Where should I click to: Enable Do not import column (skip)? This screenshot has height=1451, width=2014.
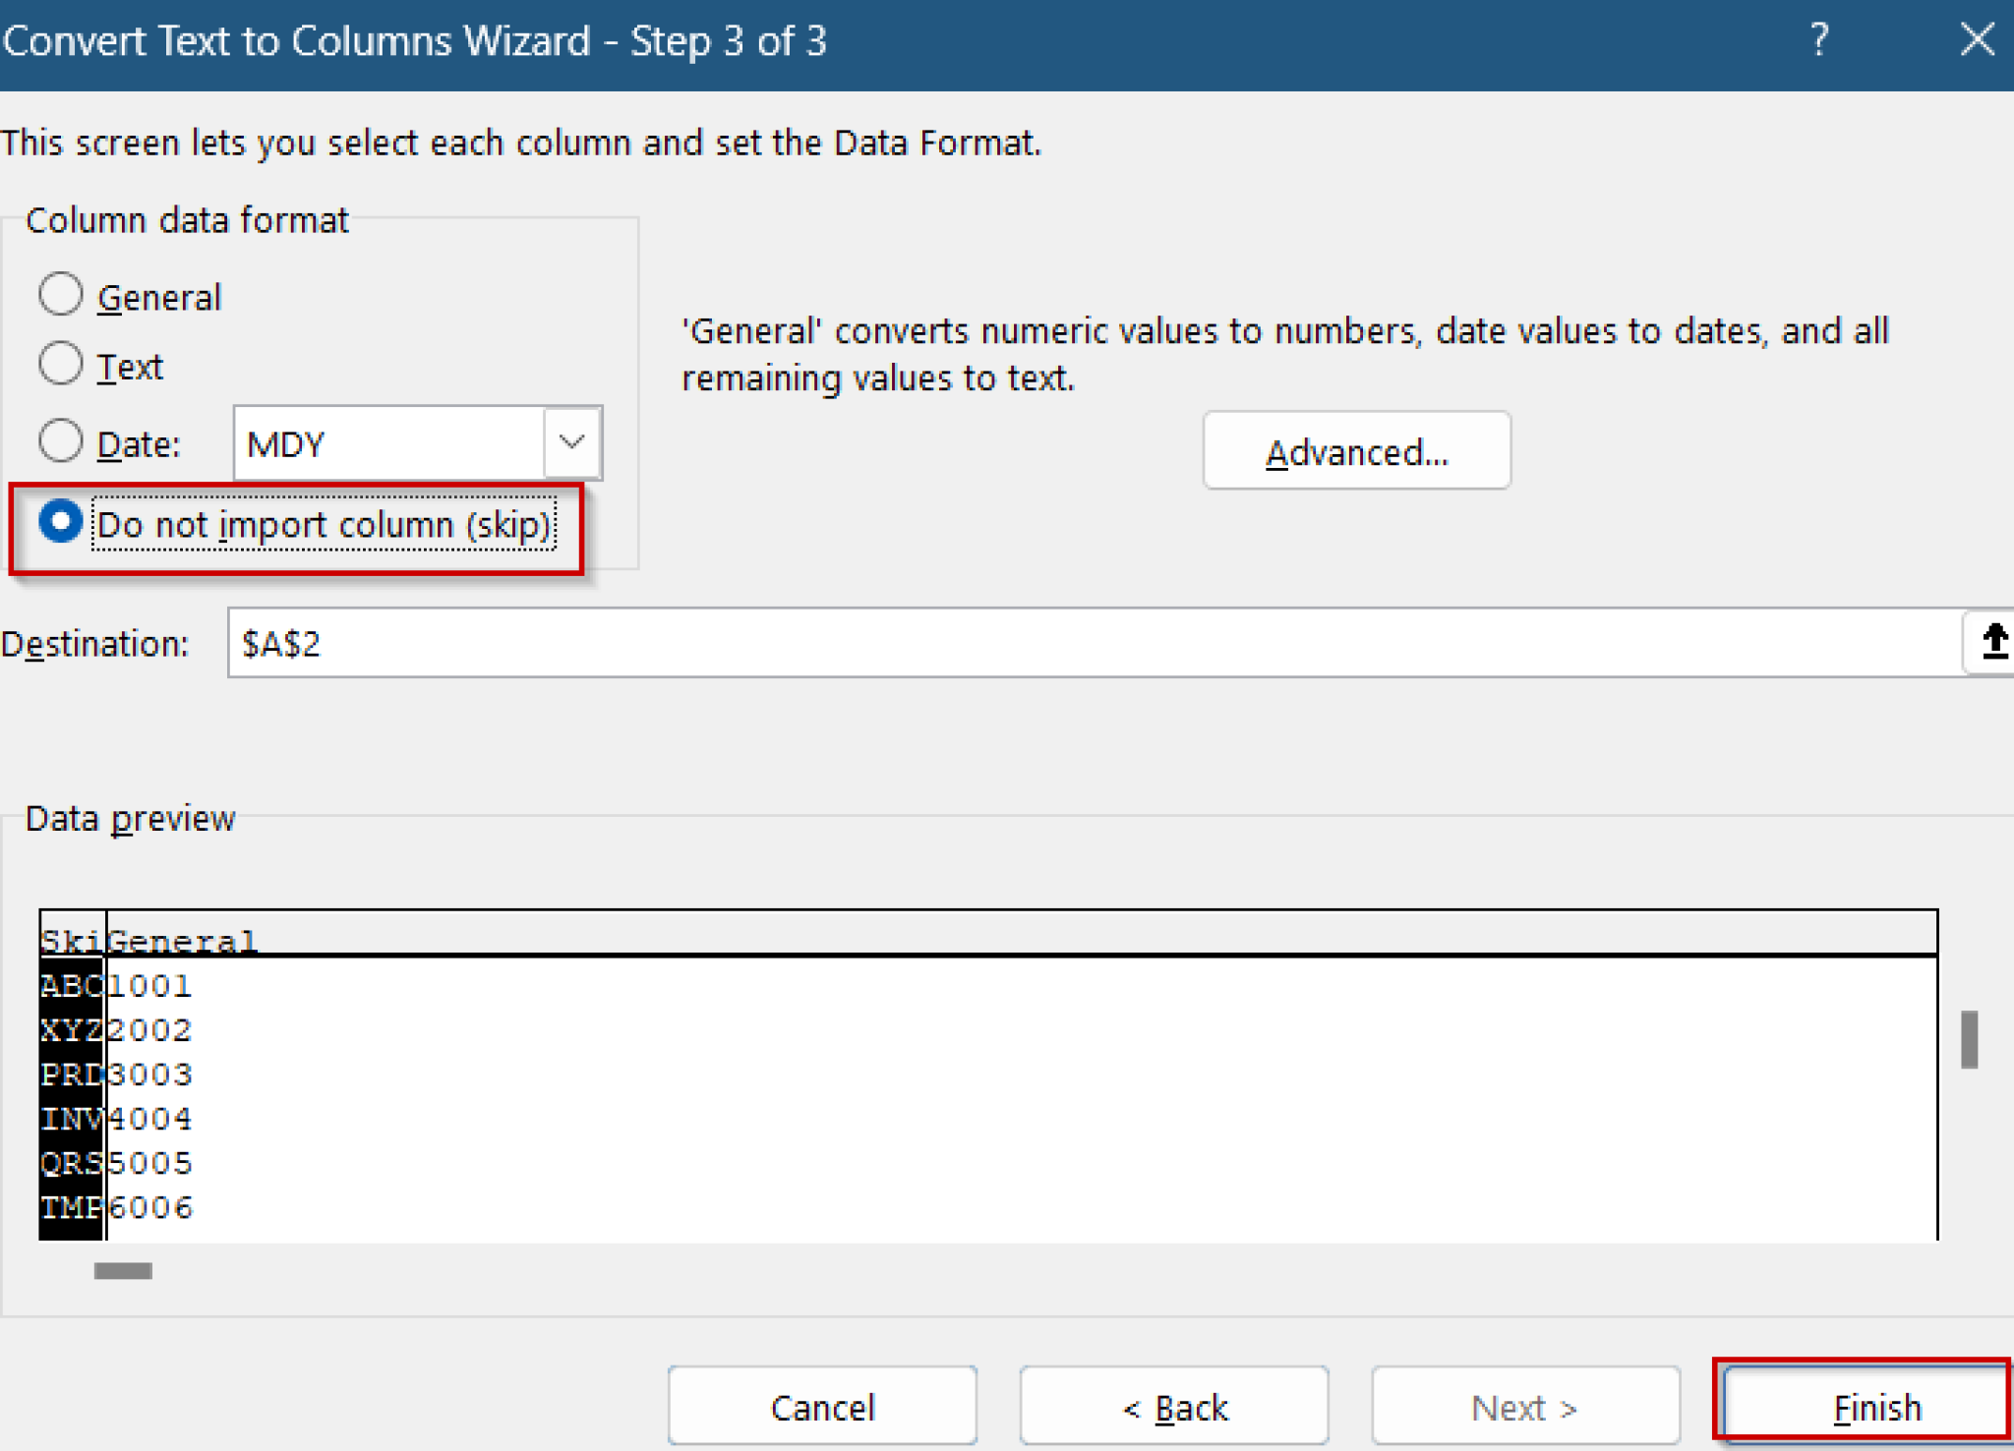[x=61, y=523]
